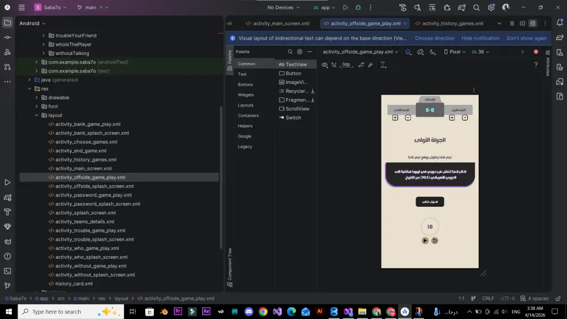Image resolution: width=567 pixels, height=319 pixels.
Task: Open app run configuration dropdown
Action: click(x=324, y=7)
